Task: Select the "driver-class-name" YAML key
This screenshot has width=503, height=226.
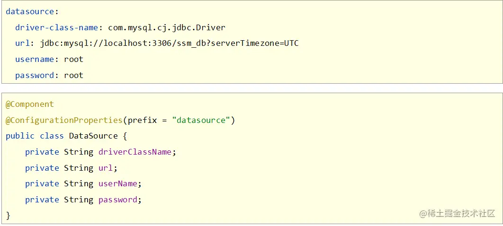Action: click(x=56, y=27)
